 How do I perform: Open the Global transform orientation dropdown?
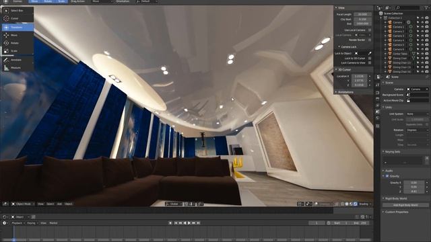coord(174,204)
